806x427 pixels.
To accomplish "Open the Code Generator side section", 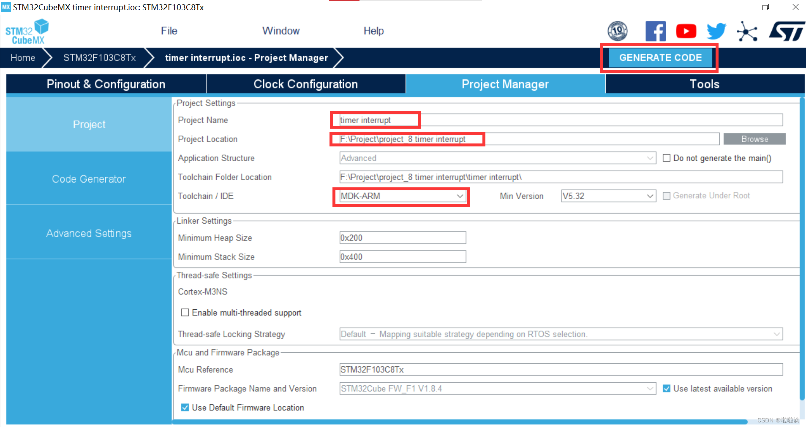I will pos(89,179).
